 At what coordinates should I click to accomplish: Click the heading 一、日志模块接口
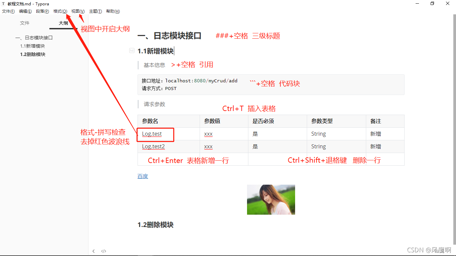point(169,36)
